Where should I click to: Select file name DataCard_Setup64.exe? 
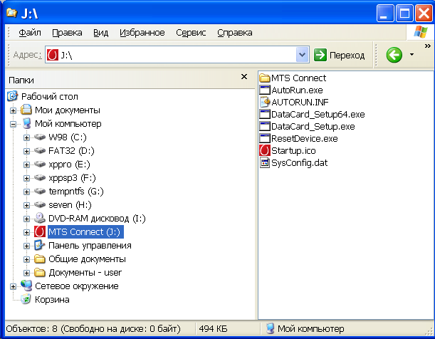[318, 115]
